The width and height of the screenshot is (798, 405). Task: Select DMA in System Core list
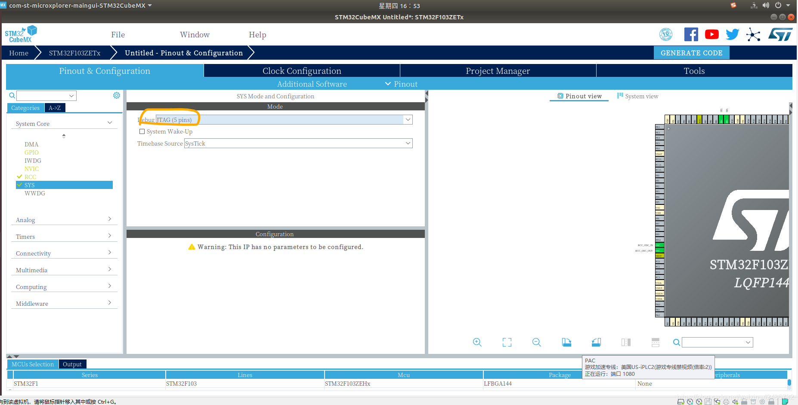pos(31,144)
